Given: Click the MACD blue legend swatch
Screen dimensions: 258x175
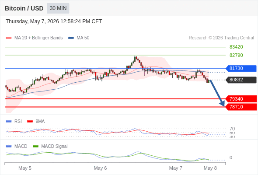Looking at the screenshot, I should (9, 147).
